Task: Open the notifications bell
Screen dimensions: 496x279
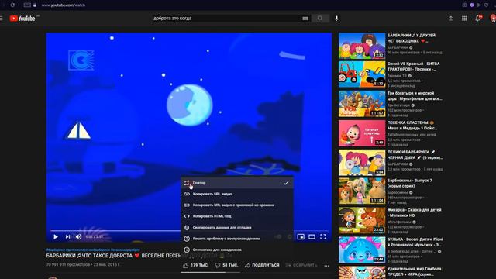Action: tap(478, 18)
